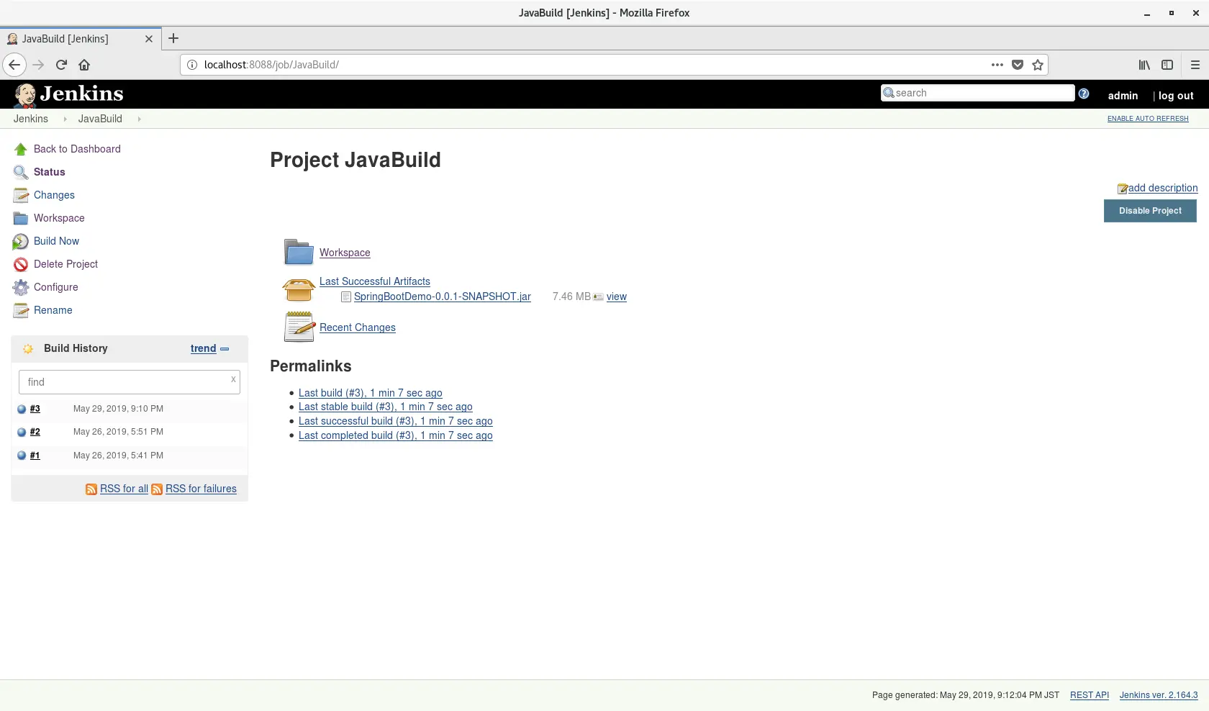Click the add description link

1163,188
